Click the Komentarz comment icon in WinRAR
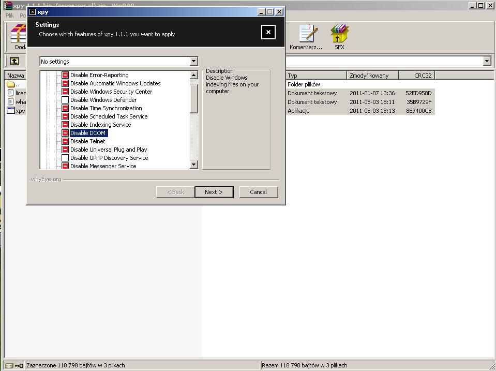This screenshot has height=371, width=496. [308, 34]
